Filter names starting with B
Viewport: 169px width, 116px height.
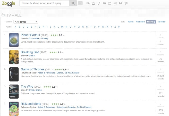(x=19, y=27)
